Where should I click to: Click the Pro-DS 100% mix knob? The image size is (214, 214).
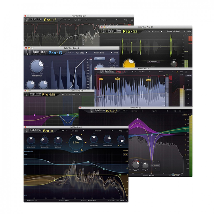(174, 64)
